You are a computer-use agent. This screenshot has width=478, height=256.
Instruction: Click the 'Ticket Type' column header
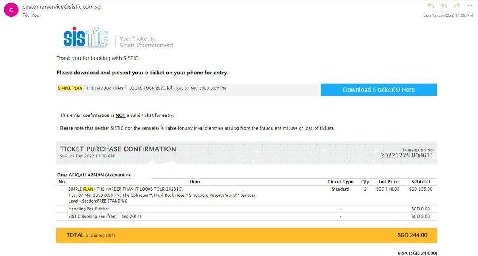tap(340, 182)
